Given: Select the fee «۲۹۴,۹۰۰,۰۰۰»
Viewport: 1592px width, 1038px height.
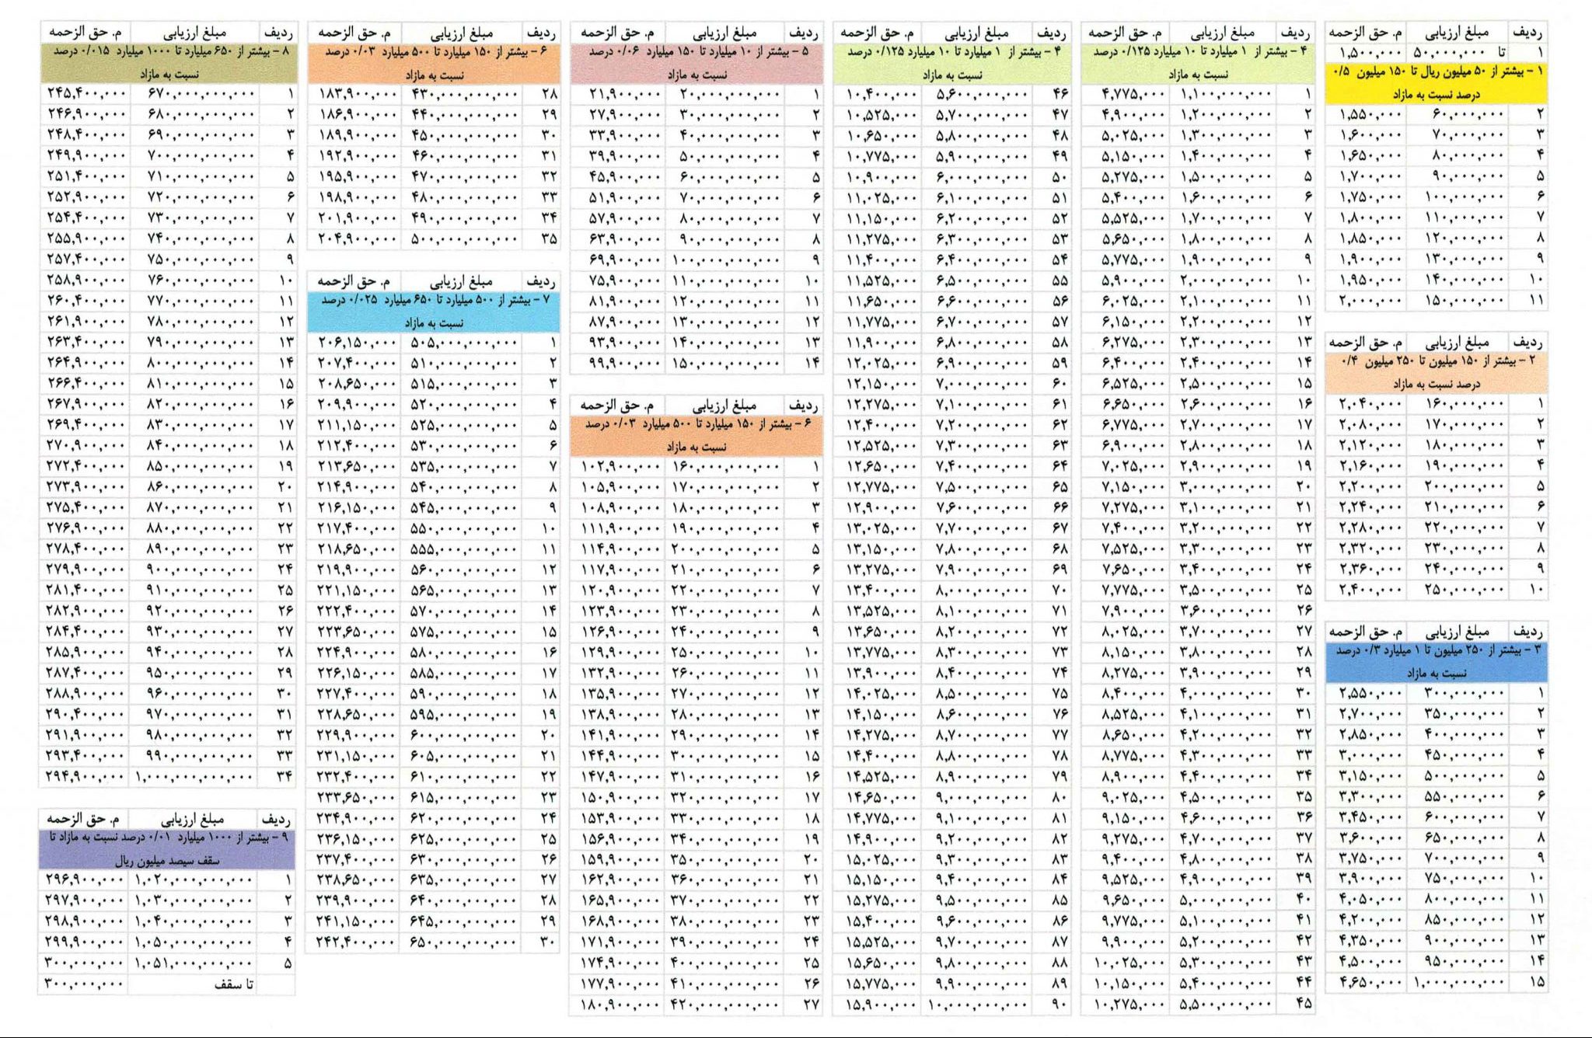Looking at the screenshot, I should pos(86,775).
